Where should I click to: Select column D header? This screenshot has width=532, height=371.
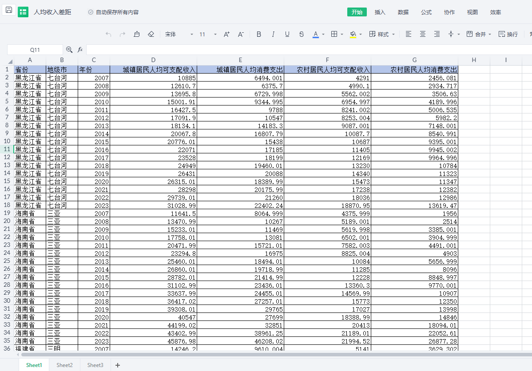click(x=153, y=60)
